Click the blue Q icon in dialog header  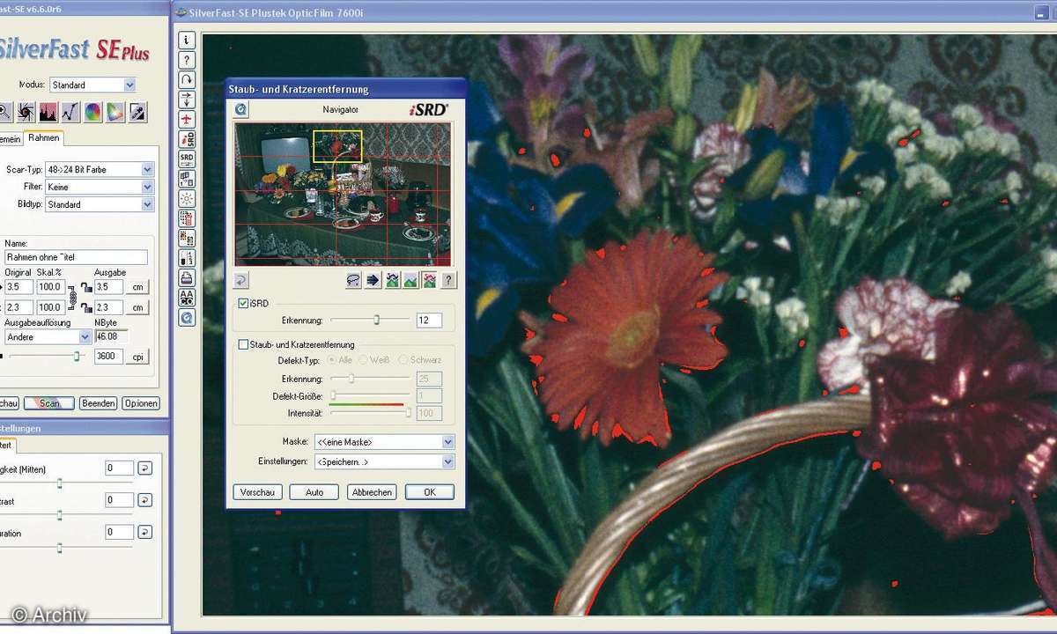click(240, 109)
